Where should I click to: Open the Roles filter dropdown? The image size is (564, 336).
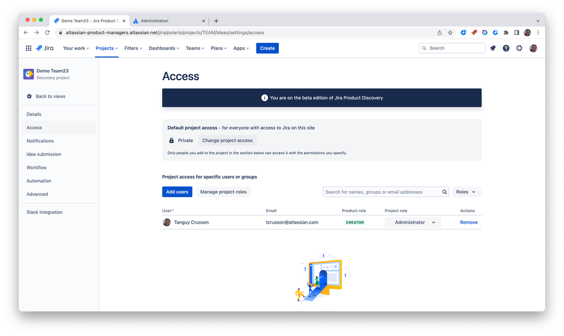[x=466, y=192]
